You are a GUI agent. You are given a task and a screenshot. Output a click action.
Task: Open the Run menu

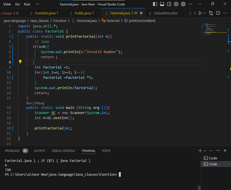(27, 4)
